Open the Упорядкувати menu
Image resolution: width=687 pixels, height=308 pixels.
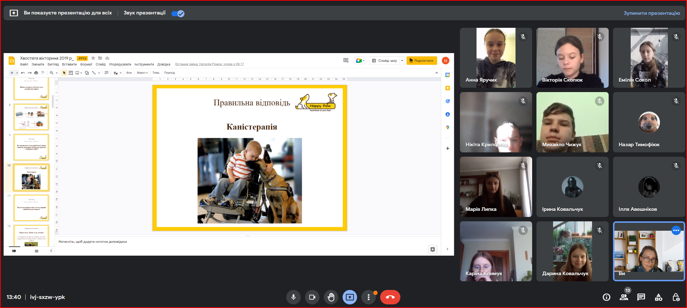pyautogui.click(x=120, y=65)
